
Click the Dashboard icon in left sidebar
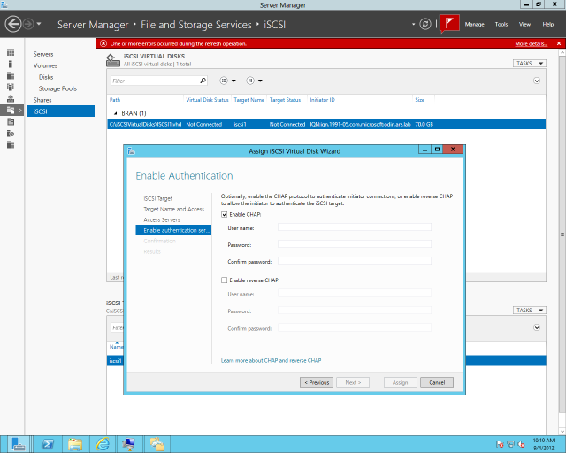coord(11,52)
